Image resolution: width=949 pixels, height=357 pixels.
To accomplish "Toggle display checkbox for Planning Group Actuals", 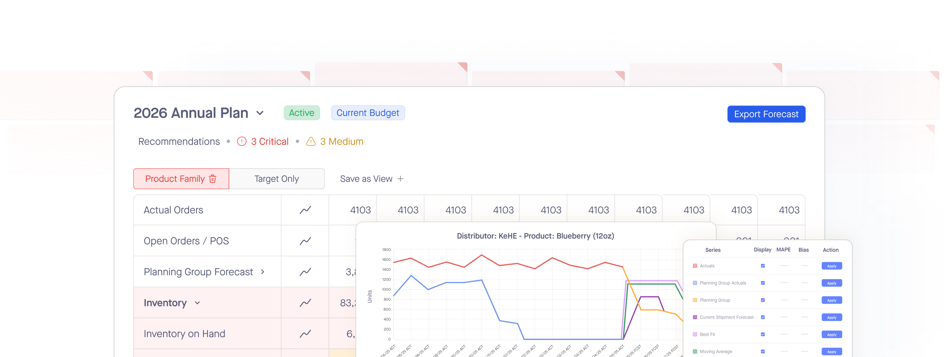I will (763, 283).
